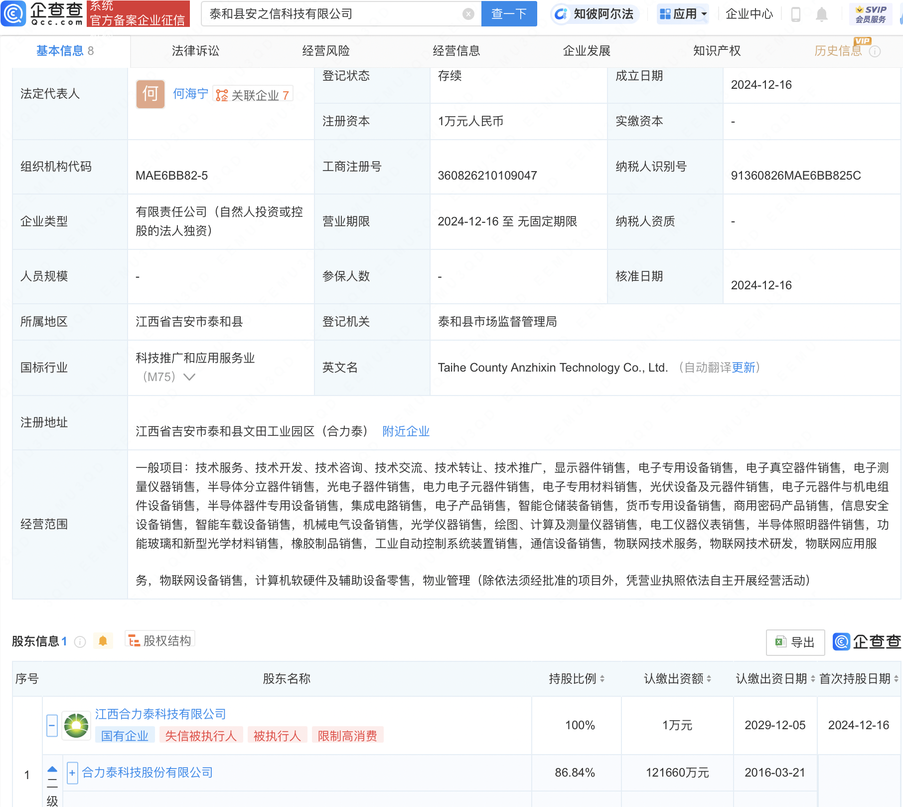
Task: Toggle shareholder monitoring bell icon
Action: tap(103, 641)
